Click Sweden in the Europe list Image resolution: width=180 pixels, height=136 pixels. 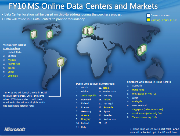pyautogui.click(x=108, y=115)
